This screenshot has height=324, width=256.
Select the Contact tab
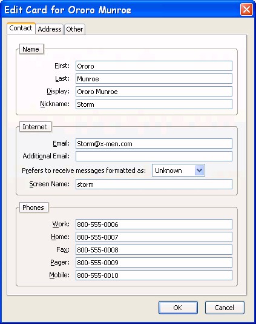pyautogui.click(x=21, y=29)
